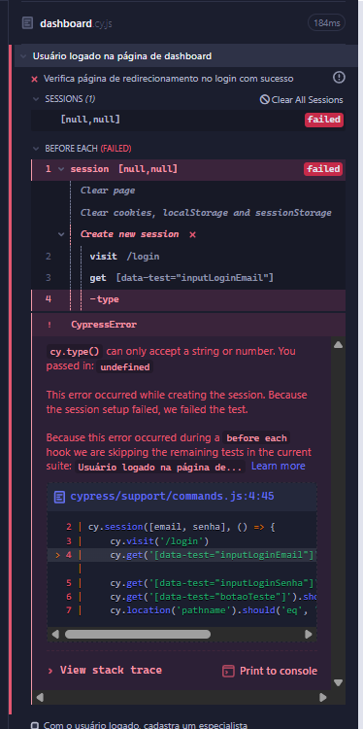Click the code frame horizontal scrollbar right arrow
Viewport: 363px width, 729px height.
click(x=309, y=634)
